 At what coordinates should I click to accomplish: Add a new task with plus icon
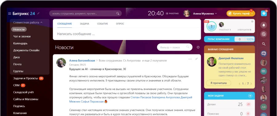click(x=250, y=96)
